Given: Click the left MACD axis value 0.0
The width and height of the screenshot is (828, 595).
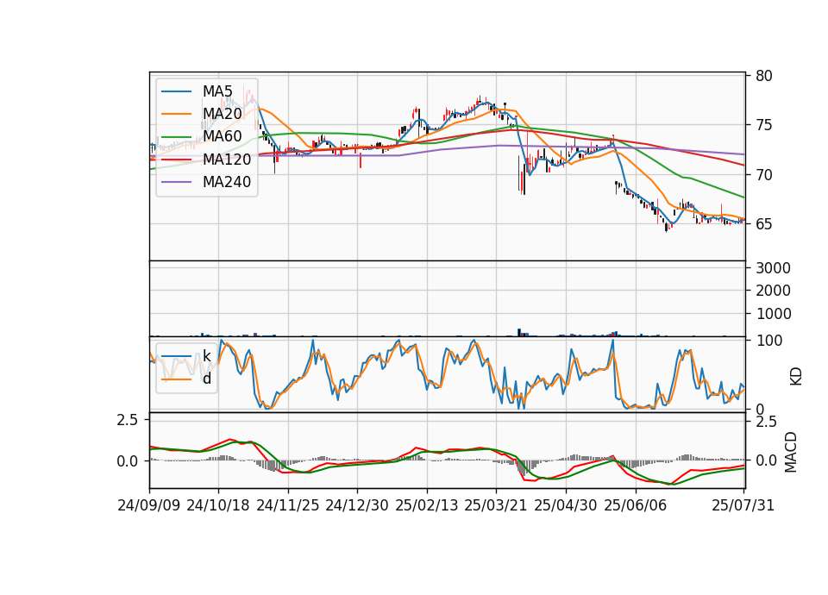Looking at the screenshot, I should point(128,461).
